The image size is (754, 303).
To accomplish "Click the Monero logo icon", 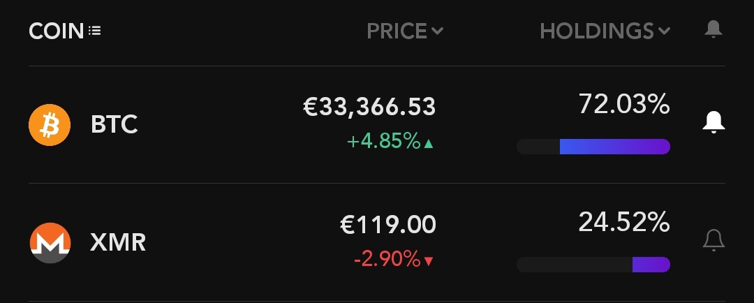I will pos(50,242).
